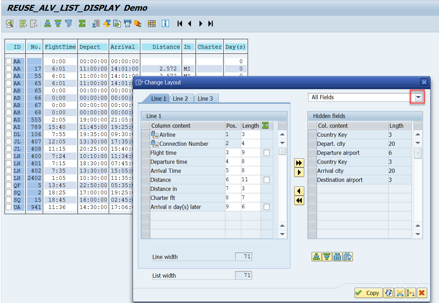Select the Find Next icon beside the binoculars
The image size is (439, 303).
pyautogui.click(x=348, y=256)
